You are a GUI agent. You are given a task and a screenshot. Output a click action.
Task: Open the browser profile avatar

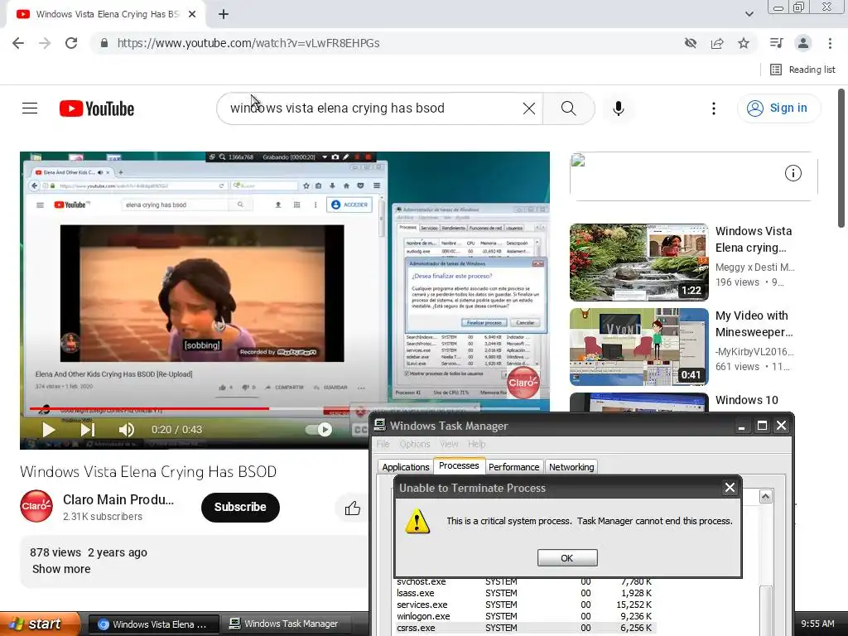[x=803, y=43]
